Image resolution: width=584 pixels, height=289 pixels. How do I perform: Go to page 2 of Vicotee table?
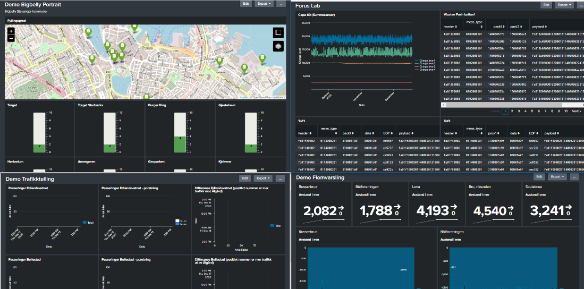click(512, 111)
